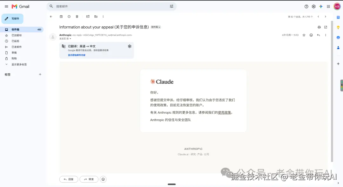Click the Anthropic sender name
Viewport: 343px width, 187px height.
[x=65, y=35]
